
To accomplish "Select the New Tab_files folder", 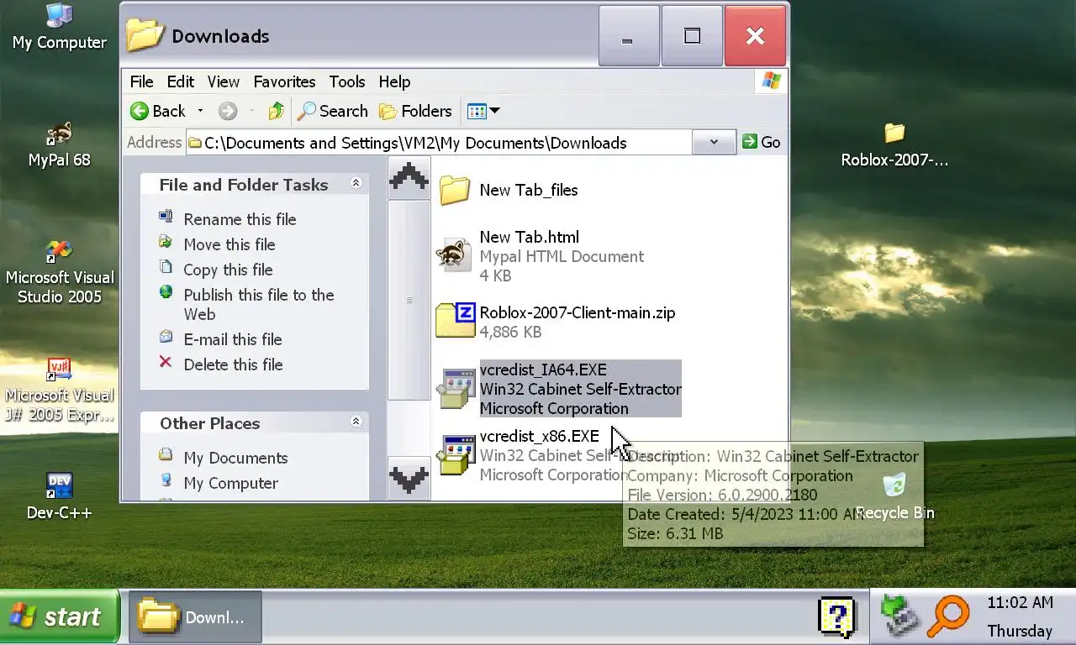I will pos(455,190).
